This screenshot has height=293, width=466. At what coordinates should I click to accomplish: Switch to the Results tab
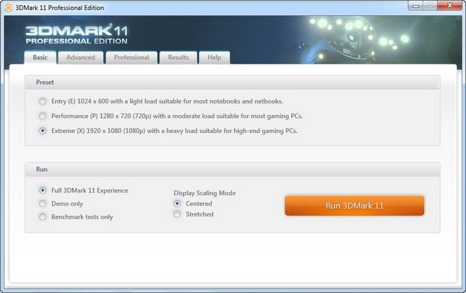pos(179,57)
